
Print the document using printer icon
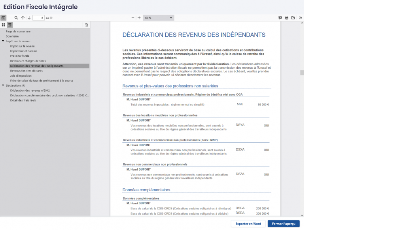point(287,18)
